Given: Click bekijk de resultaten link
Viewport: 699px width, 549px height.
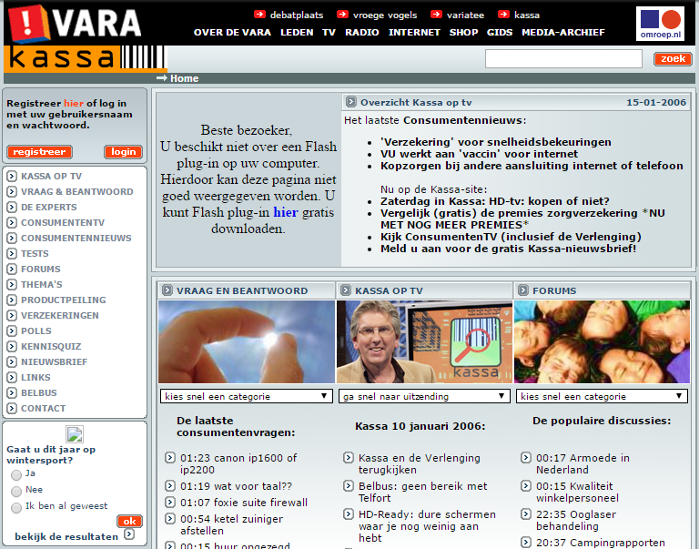Looking at the screenshot, I should point(66,536).
